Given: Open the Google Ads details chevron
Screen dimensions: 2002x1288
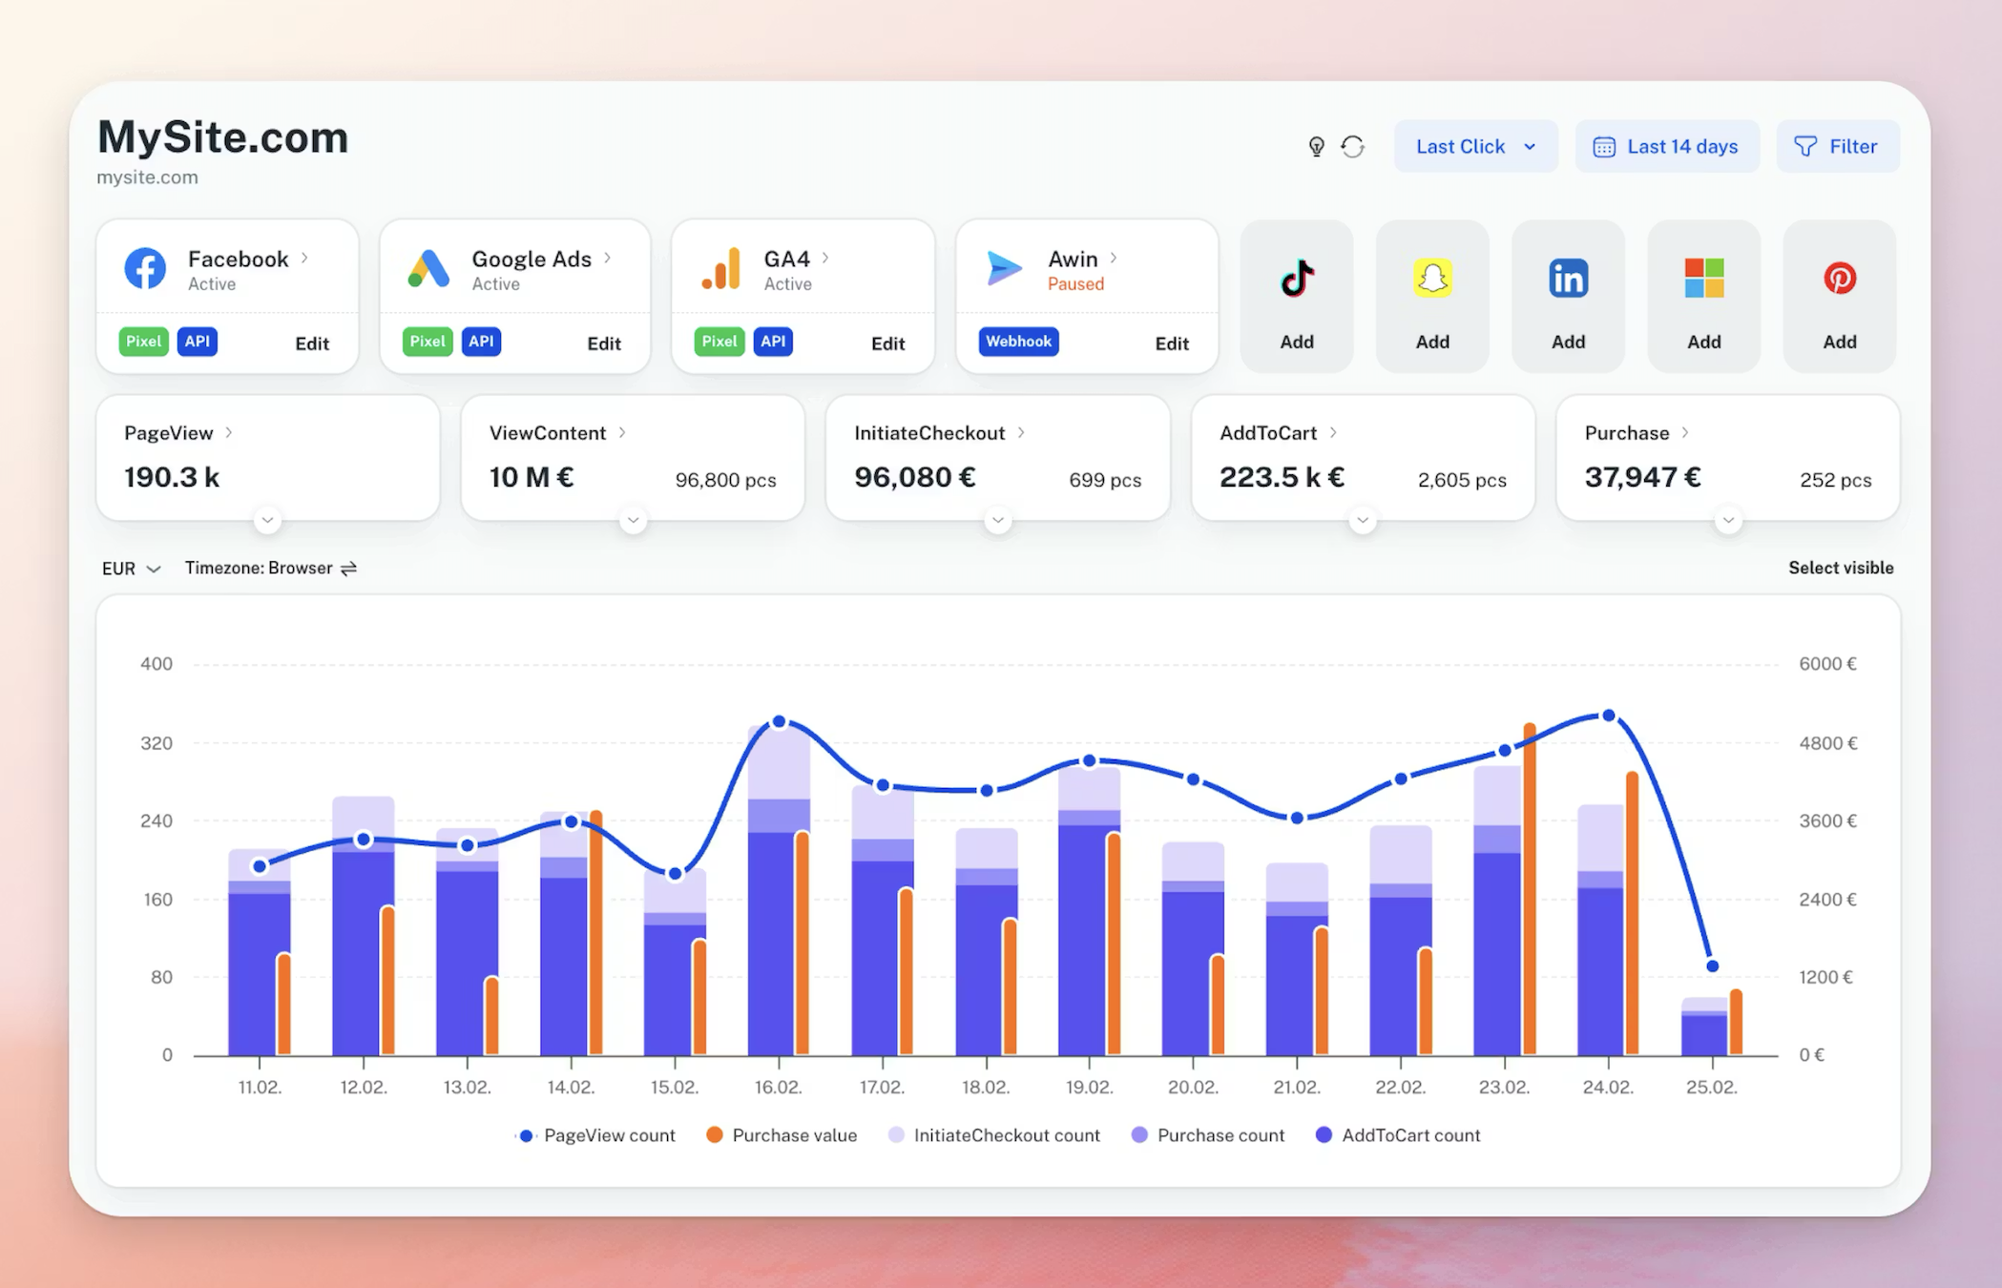Looking at the screenshot, I should pyautogui.click(x=607, y=258).
